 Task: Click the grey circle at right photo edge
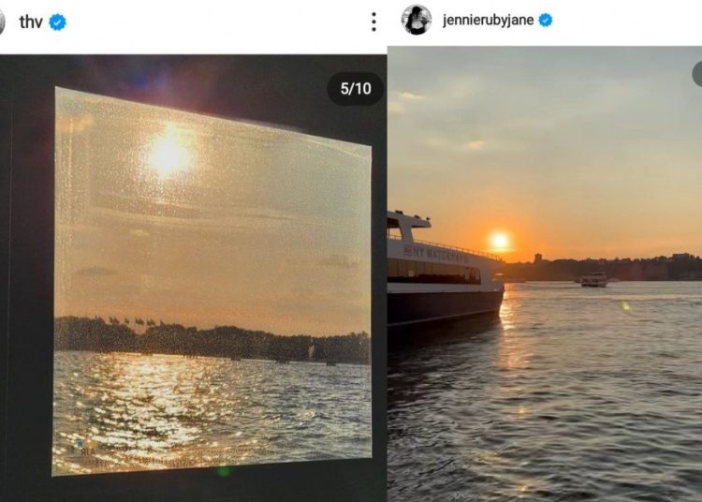[x=697, y=74]
